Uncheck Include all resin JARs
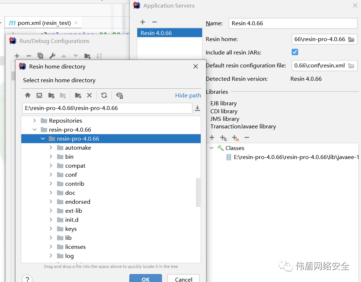This screenshot has width=361, height=282. click(295, 52)
